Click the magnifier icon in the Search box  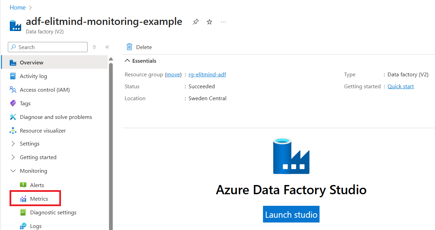tap(13, 47)
